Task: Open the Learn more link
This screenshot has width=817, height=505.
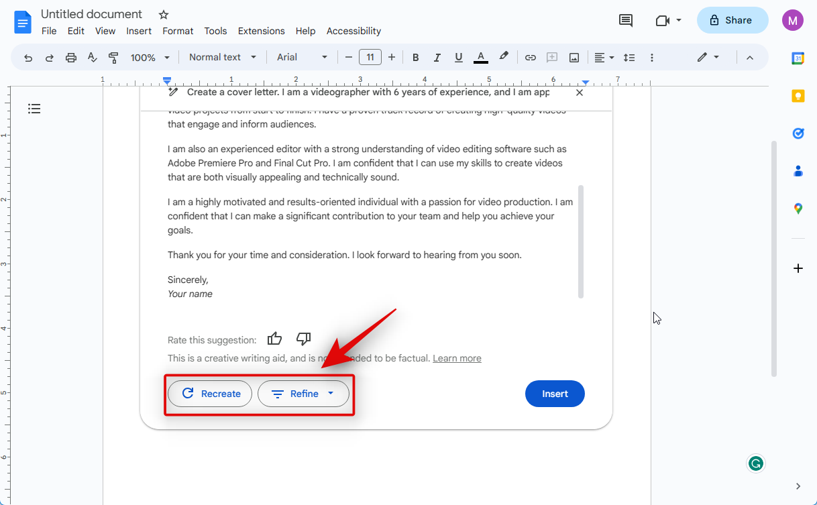Action: (x=457, y=358)
